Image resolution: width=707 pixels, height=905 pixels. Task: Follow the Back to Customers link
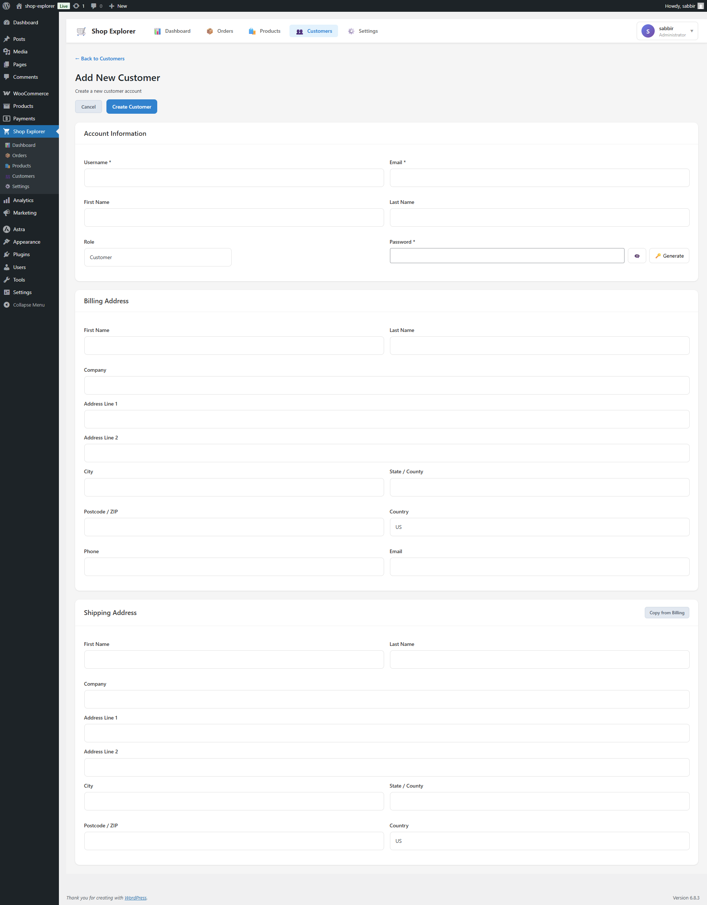click(x=100, y=59)
